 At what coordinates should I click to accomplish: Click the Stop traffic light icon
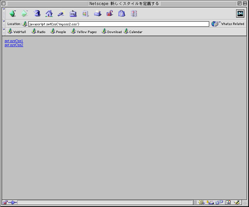click(x=134, y=14)
